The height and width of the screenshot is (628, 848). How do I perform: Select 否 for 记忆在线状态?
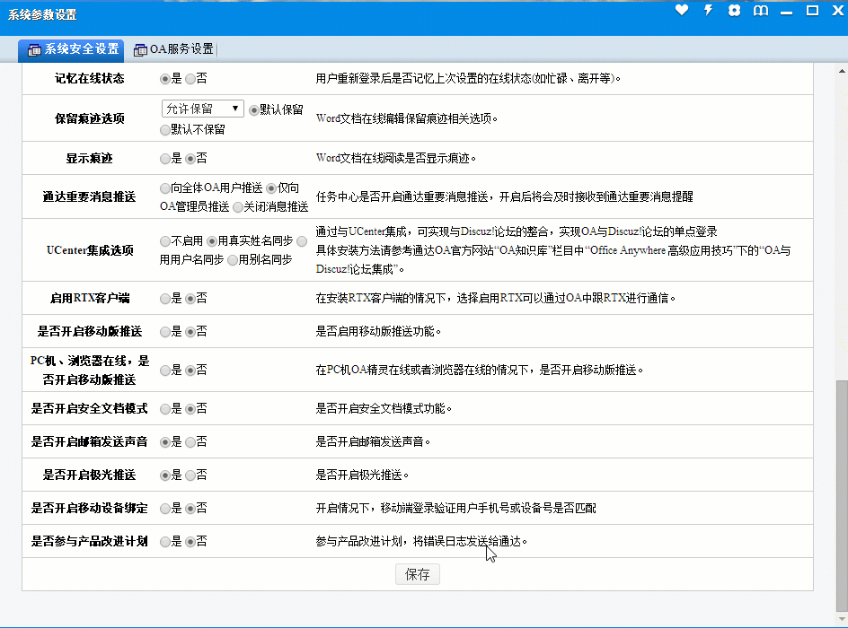pyautogui.click(x=190, y=79)
